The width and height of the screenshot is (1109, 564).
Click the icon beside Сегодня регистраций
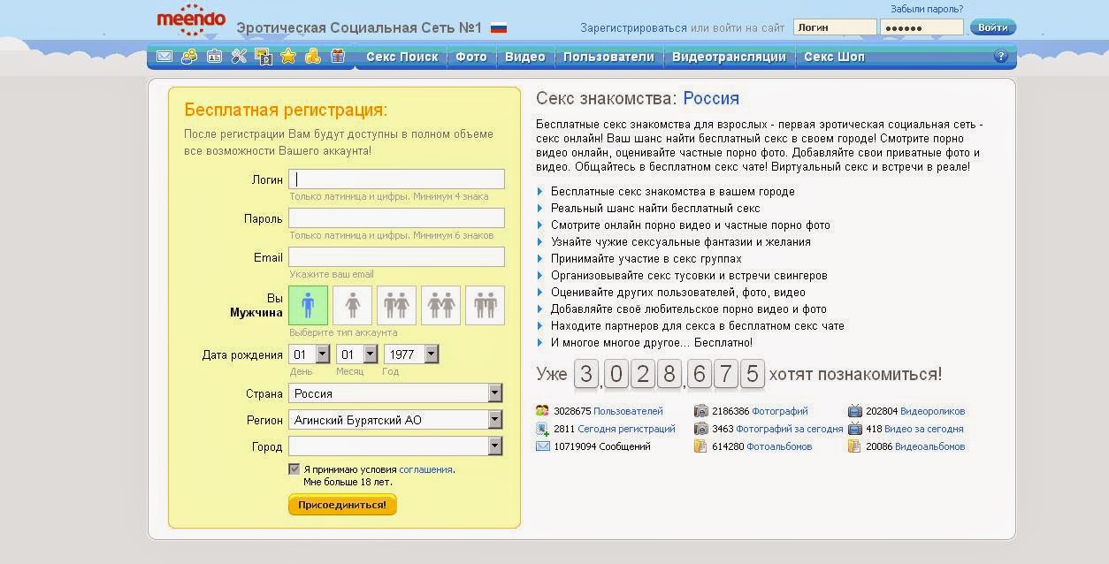(542, 429)
